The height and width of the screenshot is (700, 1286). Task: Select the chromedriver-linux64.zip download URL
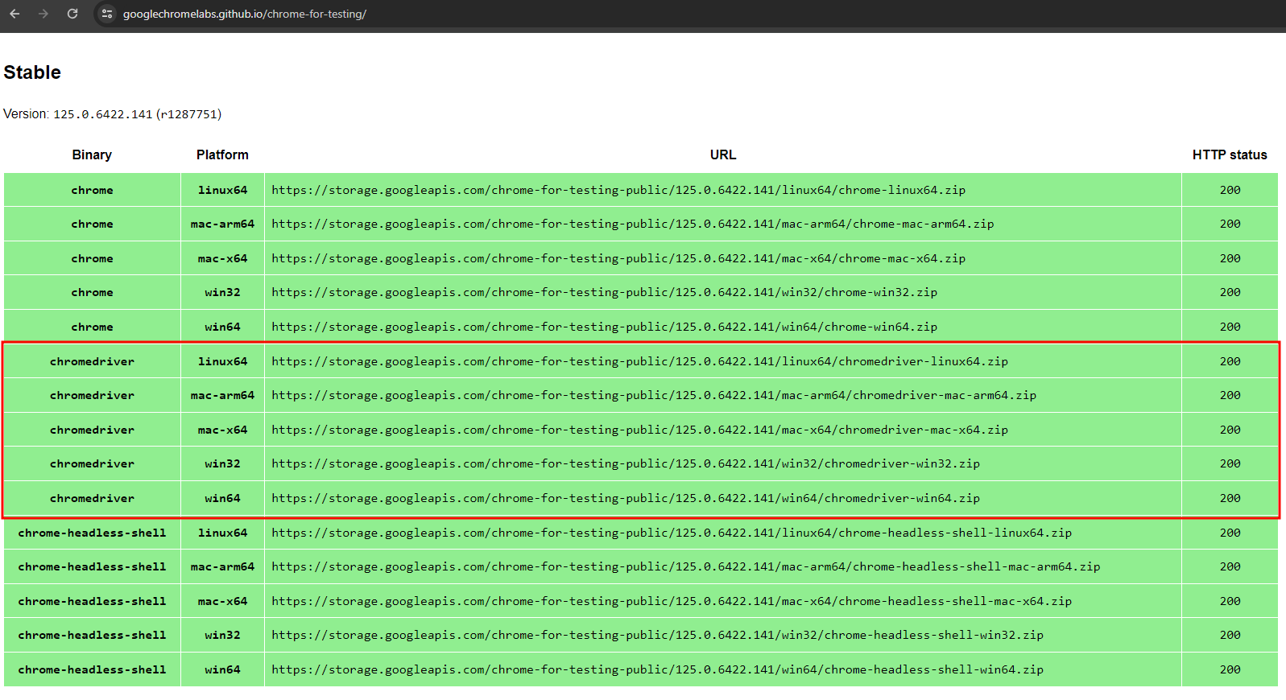[x=639, y=361]
